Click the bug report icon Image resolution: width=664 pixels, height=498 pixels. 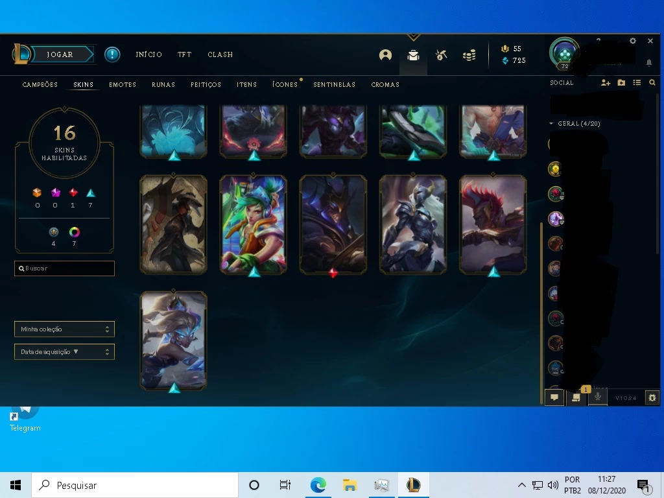point(652,397)
